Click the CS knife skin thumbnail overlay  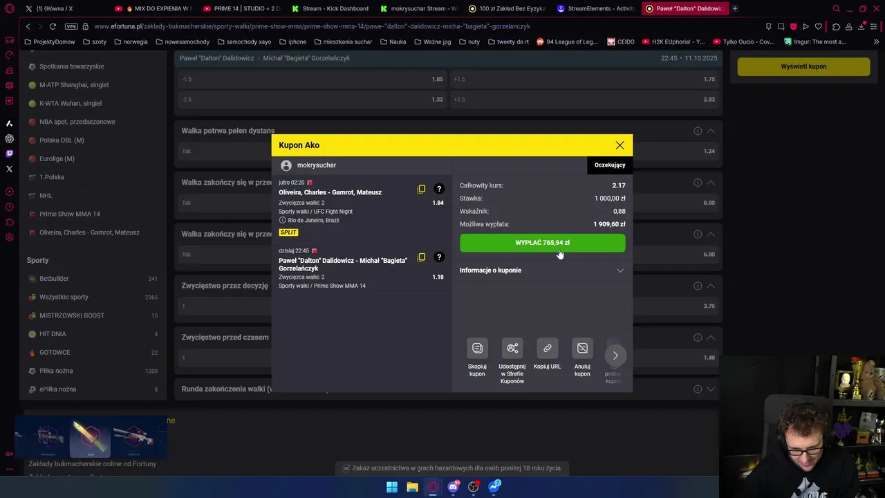pos(91,439)
